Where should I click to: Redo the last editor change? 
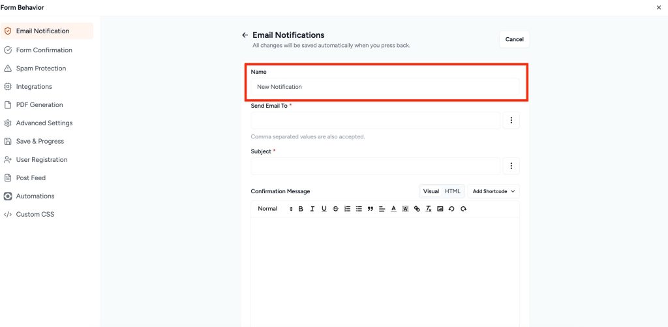[x=464, y=209]
